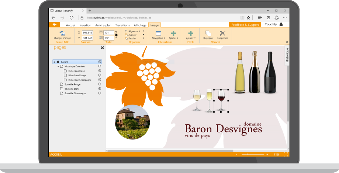The image size is (339, 173).
Task: Open the Historique side panel tab
Action: 287,55
